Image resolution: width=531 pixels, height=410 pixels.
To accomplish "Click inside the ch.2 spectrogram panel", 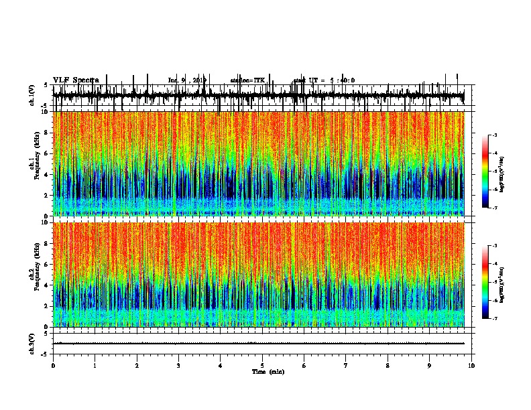I will (259, 275).
